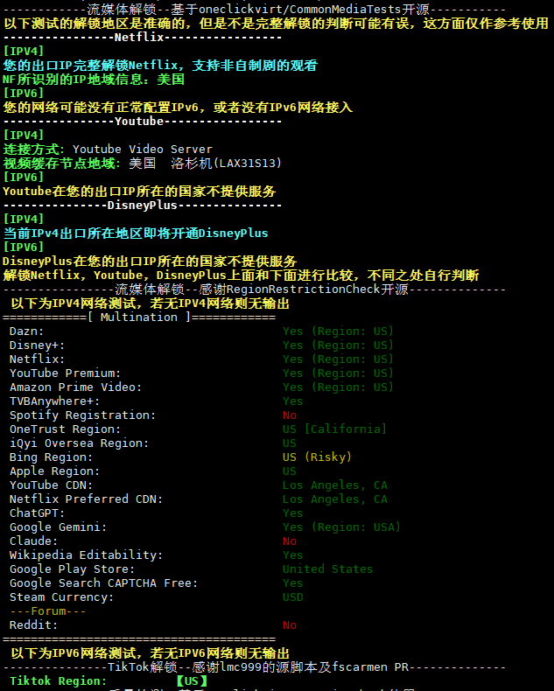Viewport: 554px width, 691px height.
Task: Click the "Reddit:" row label
Action: [34, 625]
